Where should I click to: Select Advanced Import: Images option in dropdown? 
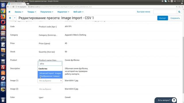pos(50,75)
